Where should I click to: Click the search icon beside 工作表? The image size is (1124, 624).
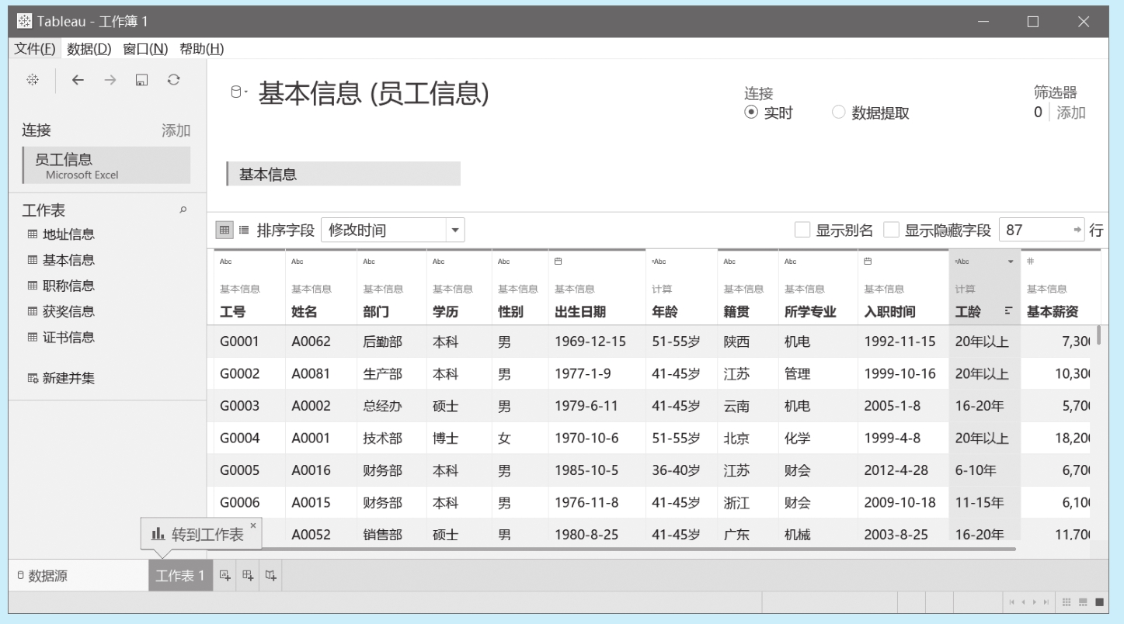point(183,210)
